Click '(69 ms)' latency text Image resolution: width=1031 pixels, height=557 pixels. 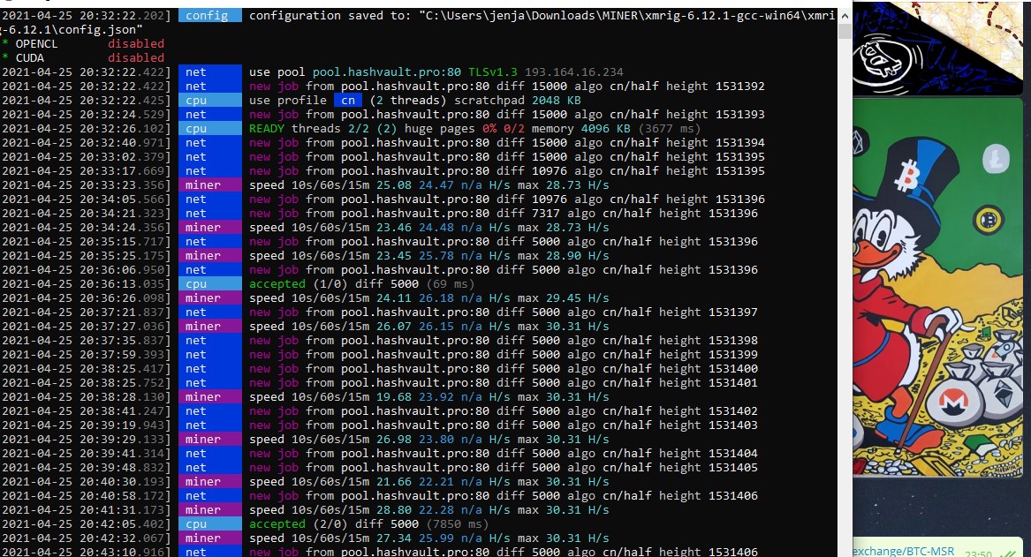click(x=450, y=283)
